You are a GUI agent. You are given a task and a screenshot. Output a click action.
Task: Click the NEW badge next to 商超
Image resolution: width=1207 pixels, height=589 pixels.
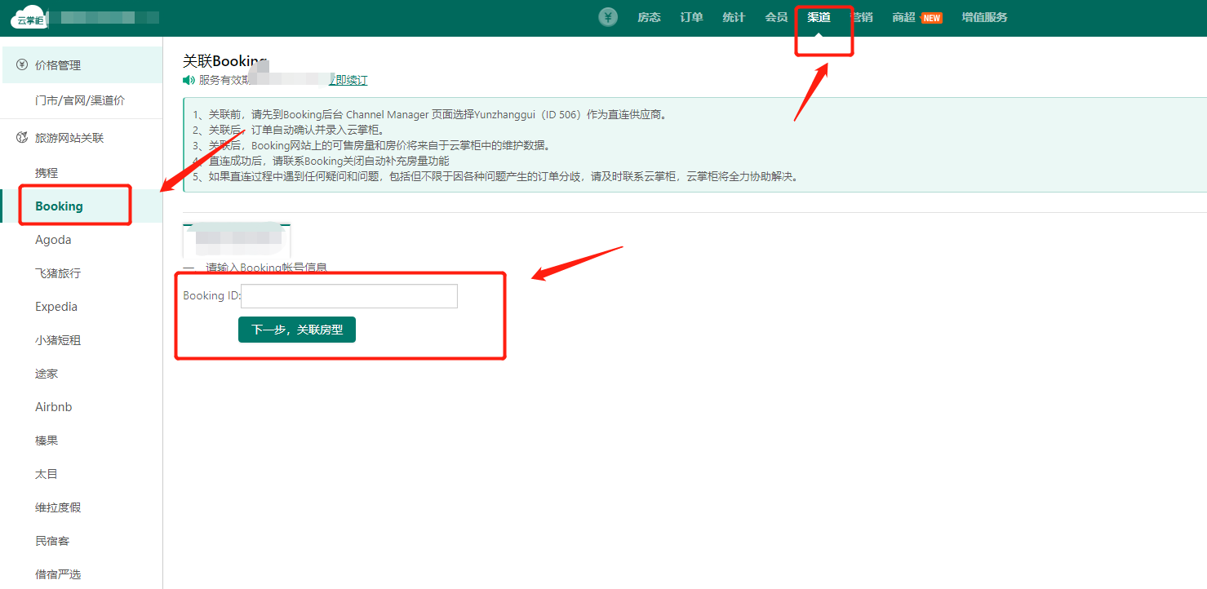[931, 18]
